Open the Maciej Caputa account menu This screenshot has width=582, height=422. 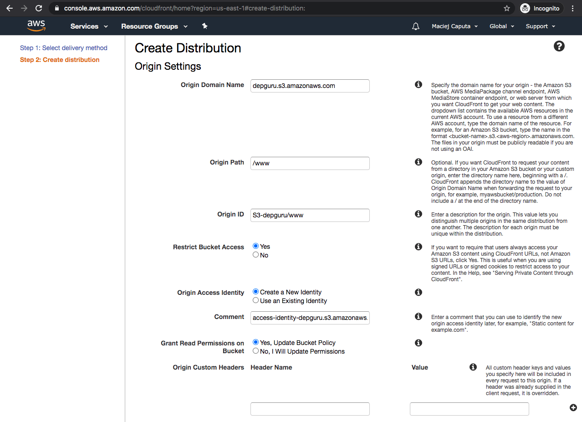pyautogui.click(x=454, y=26)
